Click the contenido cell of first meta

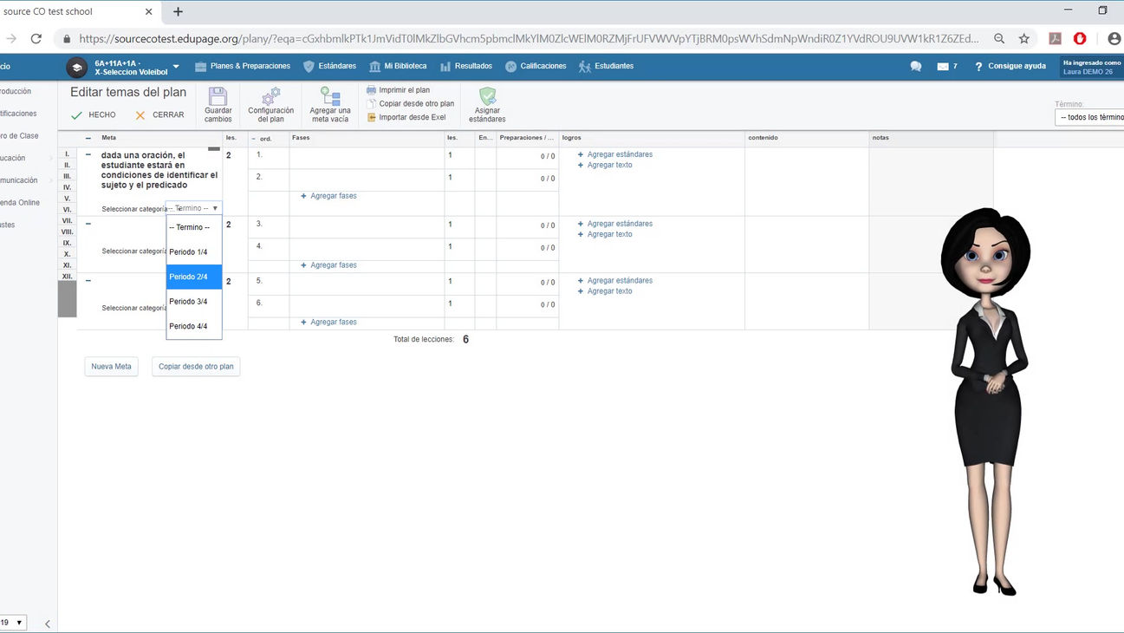[807, 181]
